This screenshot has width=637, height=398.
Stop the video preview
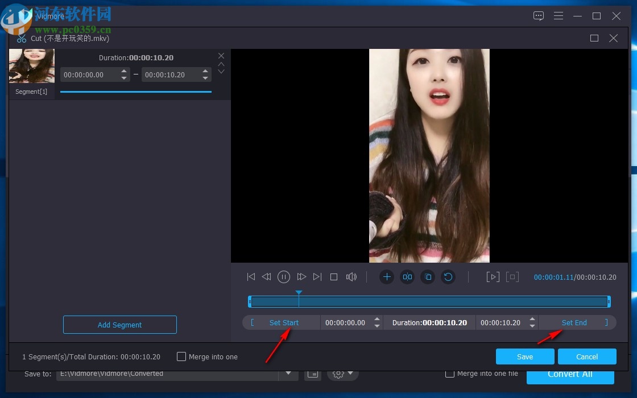point(334,276)
